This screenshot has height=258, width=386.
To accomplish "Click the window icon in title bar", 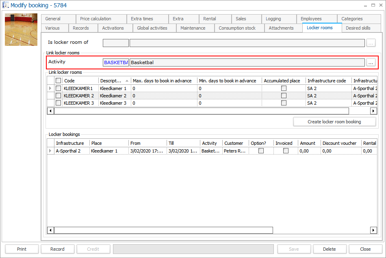I will click(x=6, y=5).
